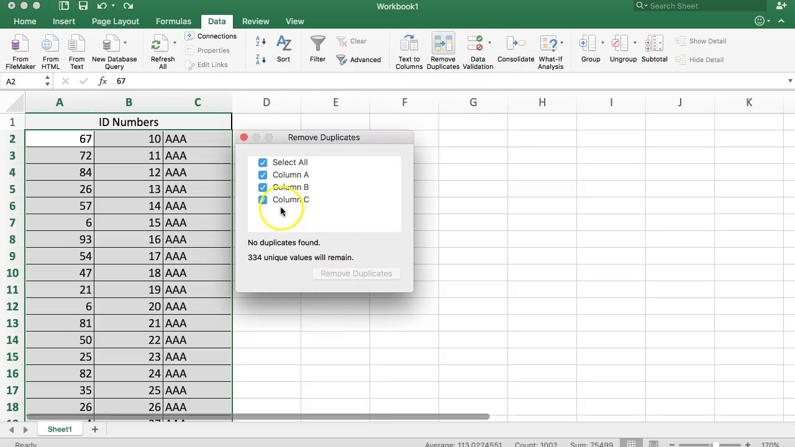This screenshot has width=795, height=447.
Task: Open the Refresh All dropdown arrow
Action: click(175, 43)
